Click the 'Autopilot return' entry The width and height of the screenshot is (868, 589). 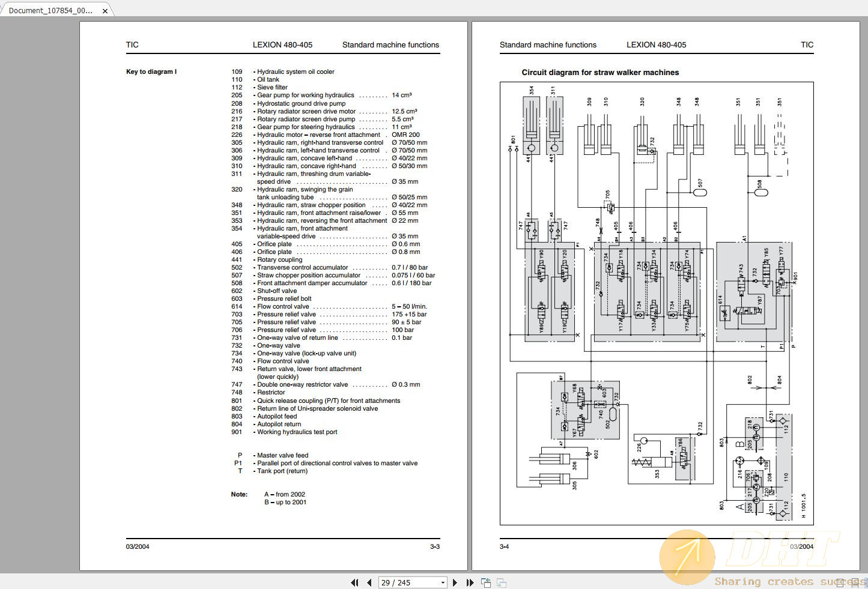pos(279,424)
